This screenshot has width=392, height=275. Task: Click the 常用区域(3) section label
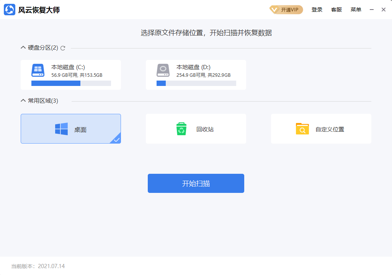43,101
